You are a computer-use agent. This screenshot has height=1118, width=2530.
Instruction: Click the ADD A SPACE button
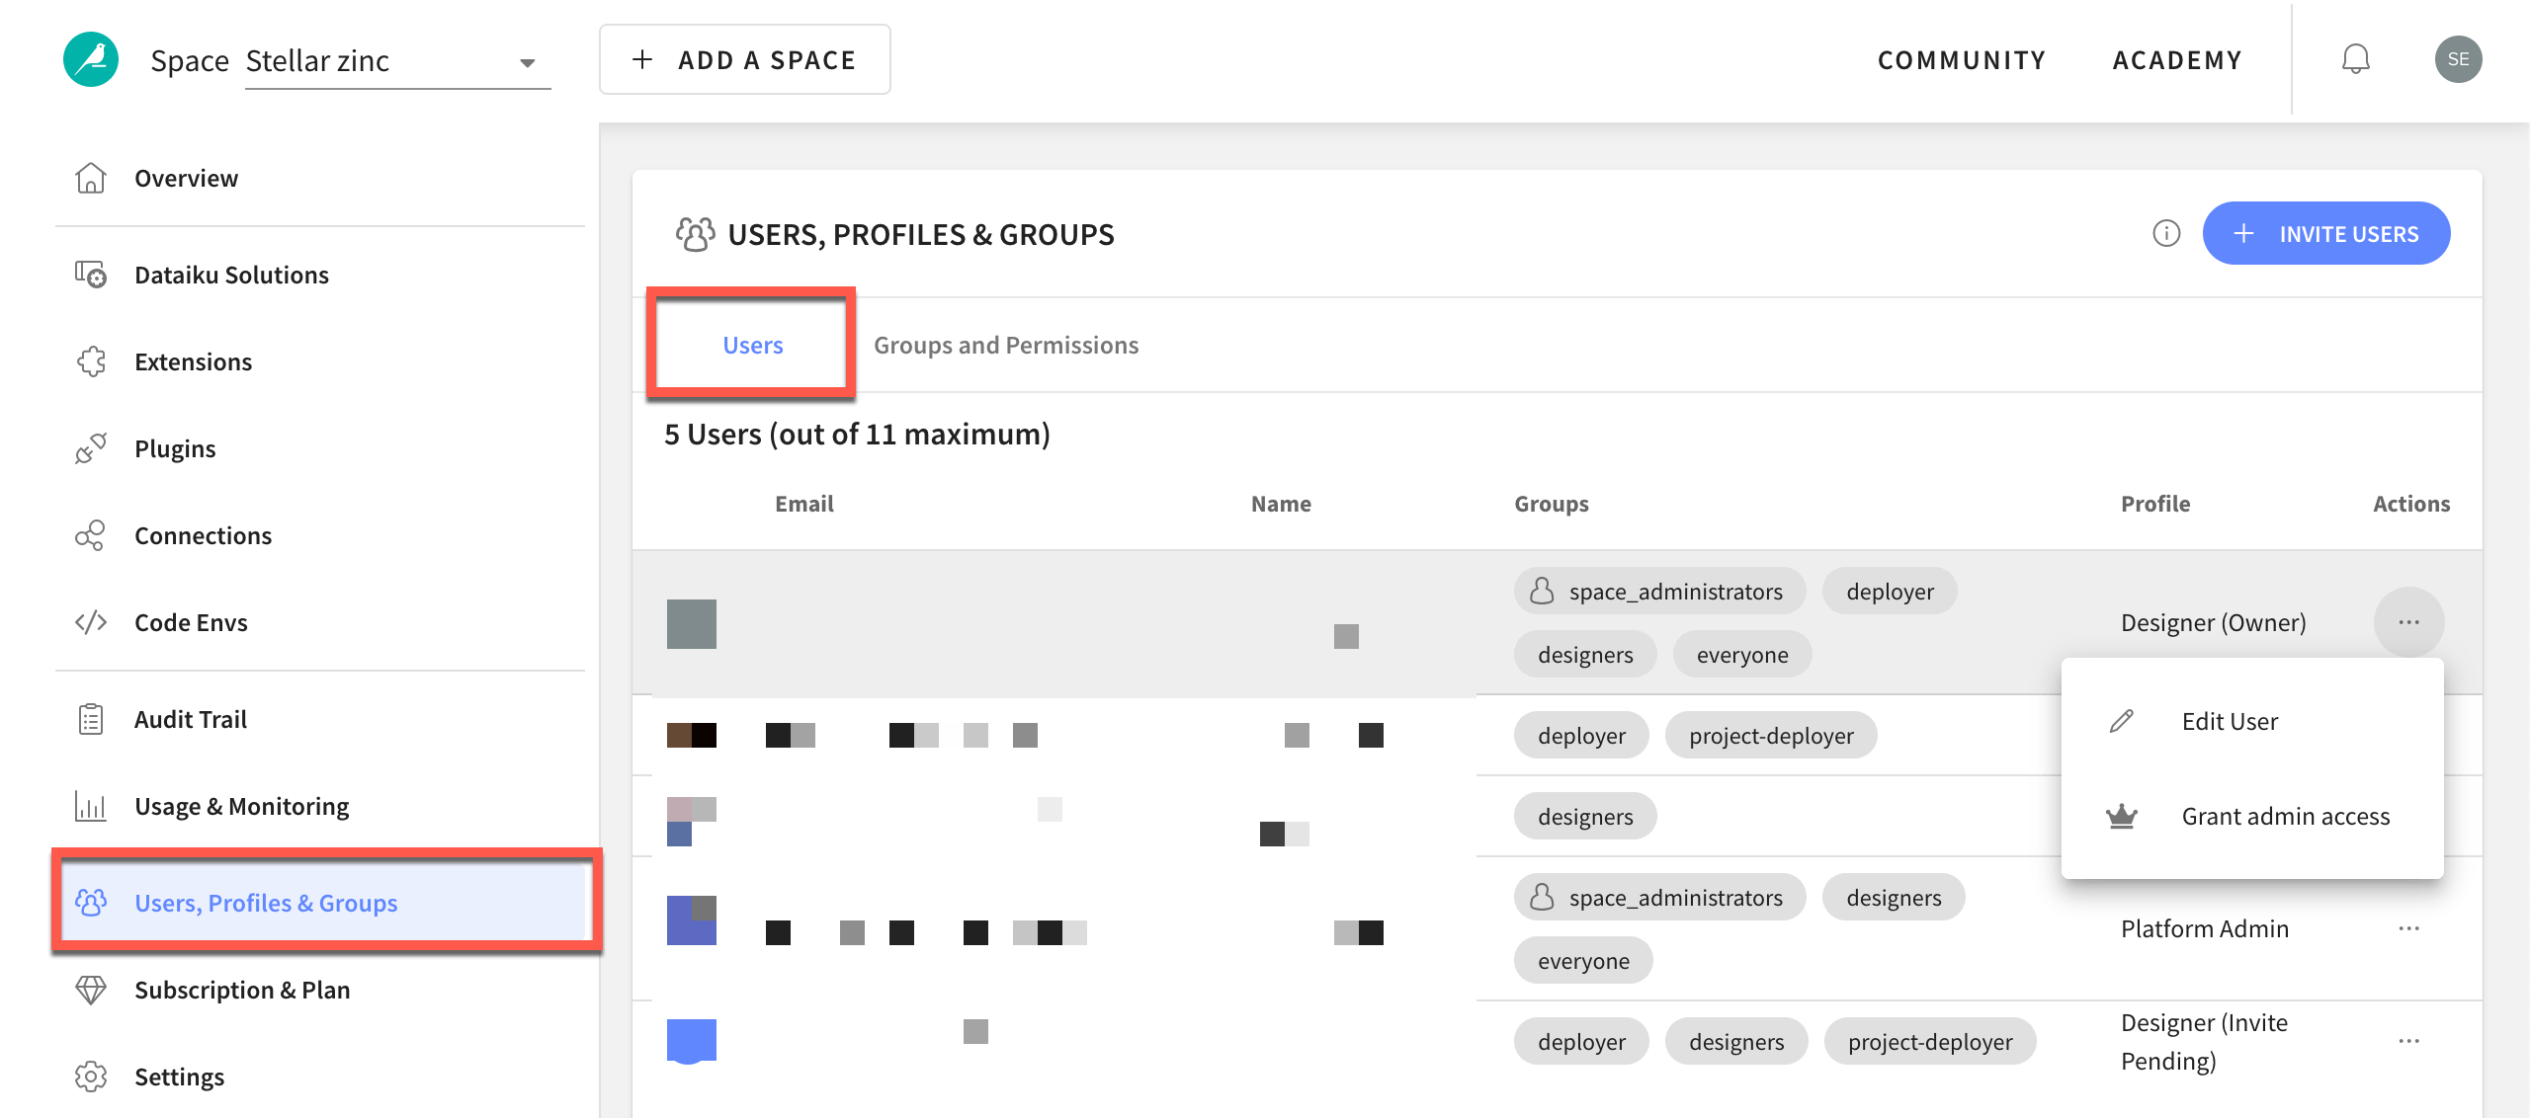[744, 60]
